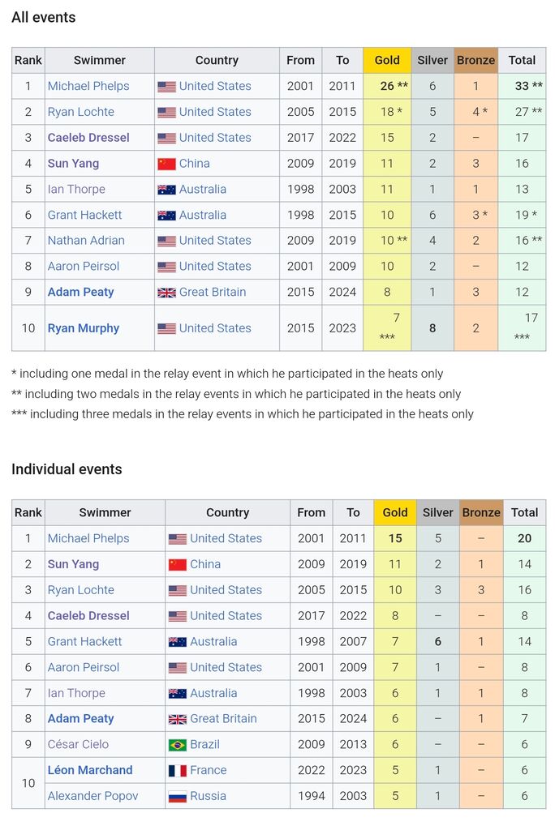Open Ryan Murphy's swimmer page
Image resolution: width=555 pixels, height=830 pixels.
pyautogui.click(x=84, y=328)
